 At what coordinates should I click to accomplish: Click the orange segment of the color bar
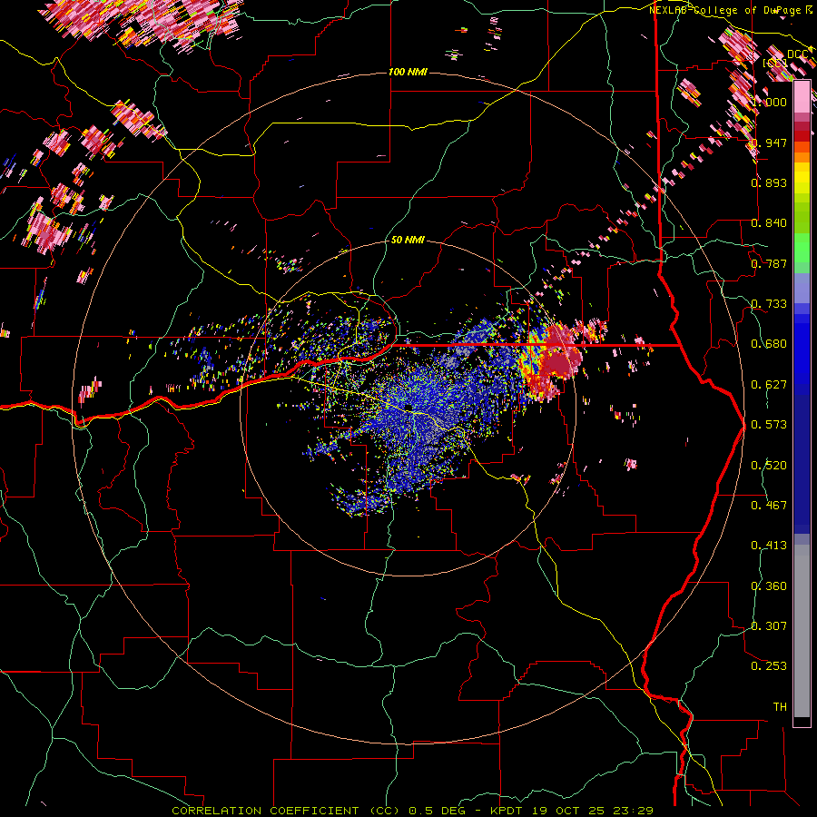coord(802,157)
